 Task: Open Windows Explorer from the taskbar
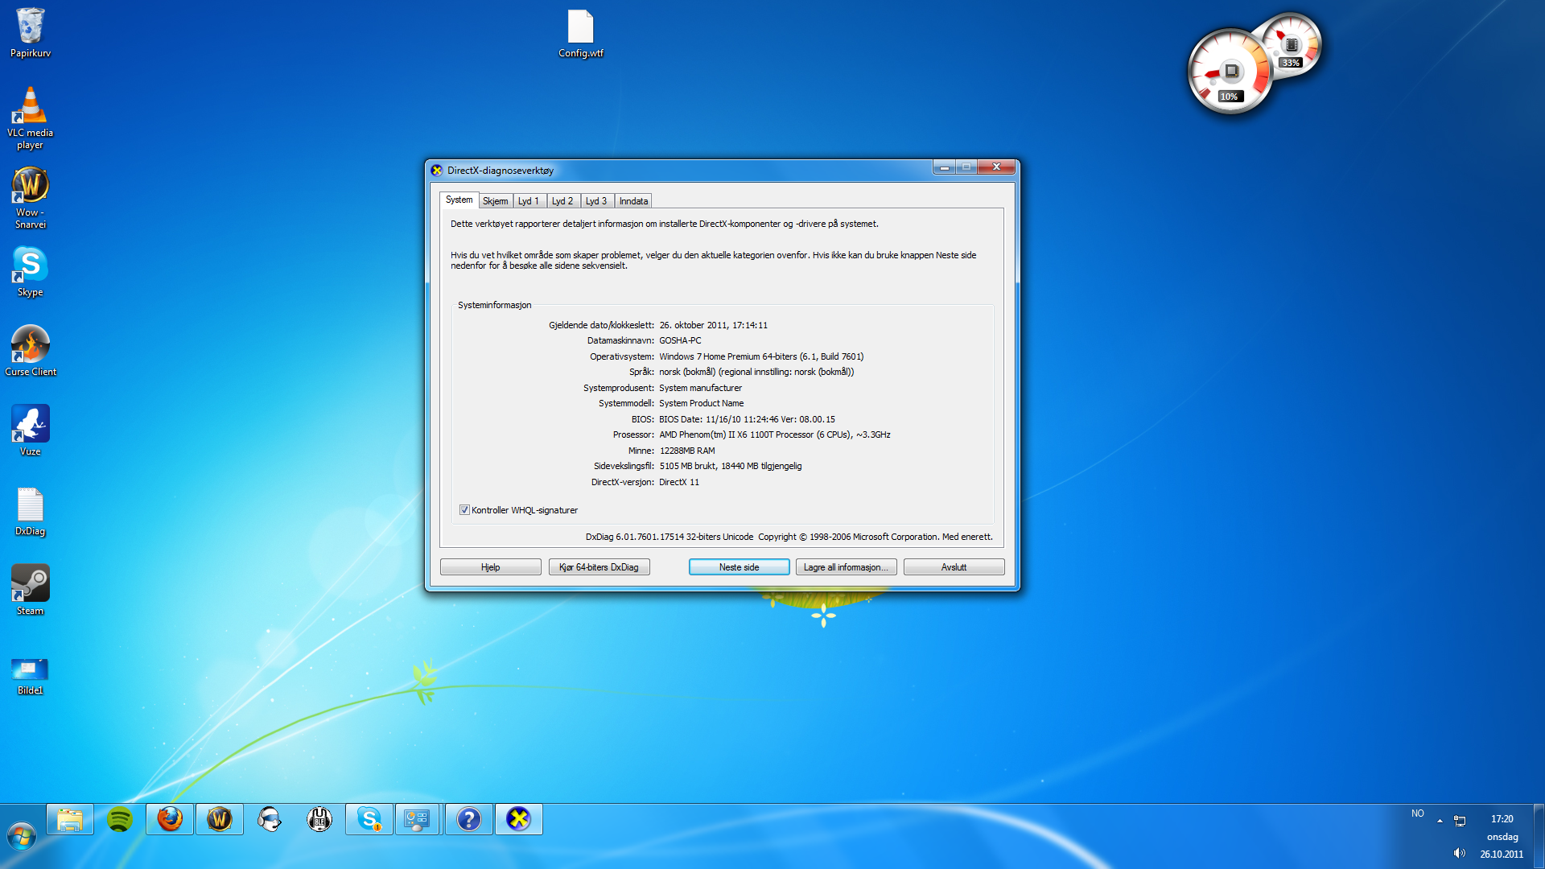pyautogui.click(x=70, y=819)
